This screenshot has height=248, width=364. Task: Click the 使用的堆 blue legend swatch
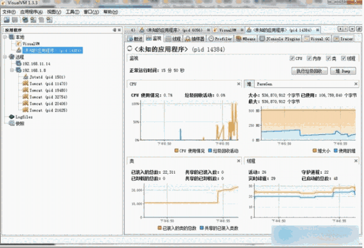pos(336,151)
